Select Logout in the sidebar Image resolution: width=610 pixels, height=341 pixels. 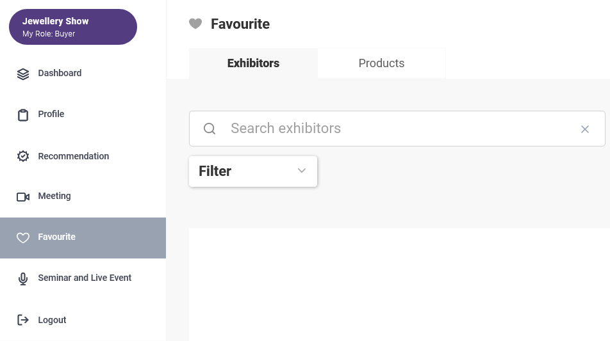83,320
